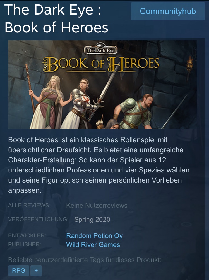Select the Keine Nutzerreviews text

point(97,206)
